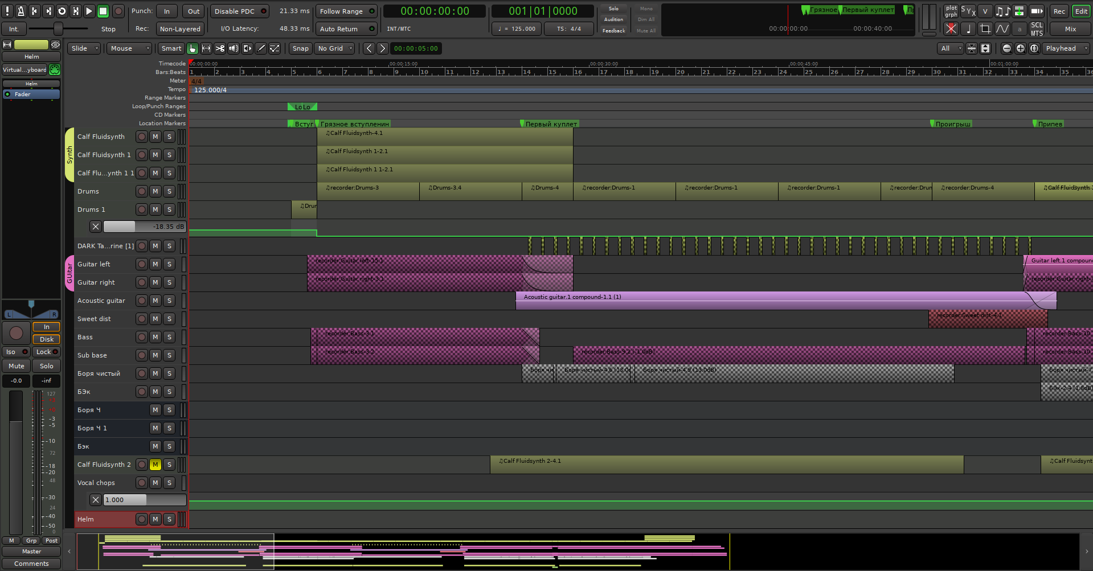Solo the Drums track
The image size is (1093, 571).
(169, 191)
